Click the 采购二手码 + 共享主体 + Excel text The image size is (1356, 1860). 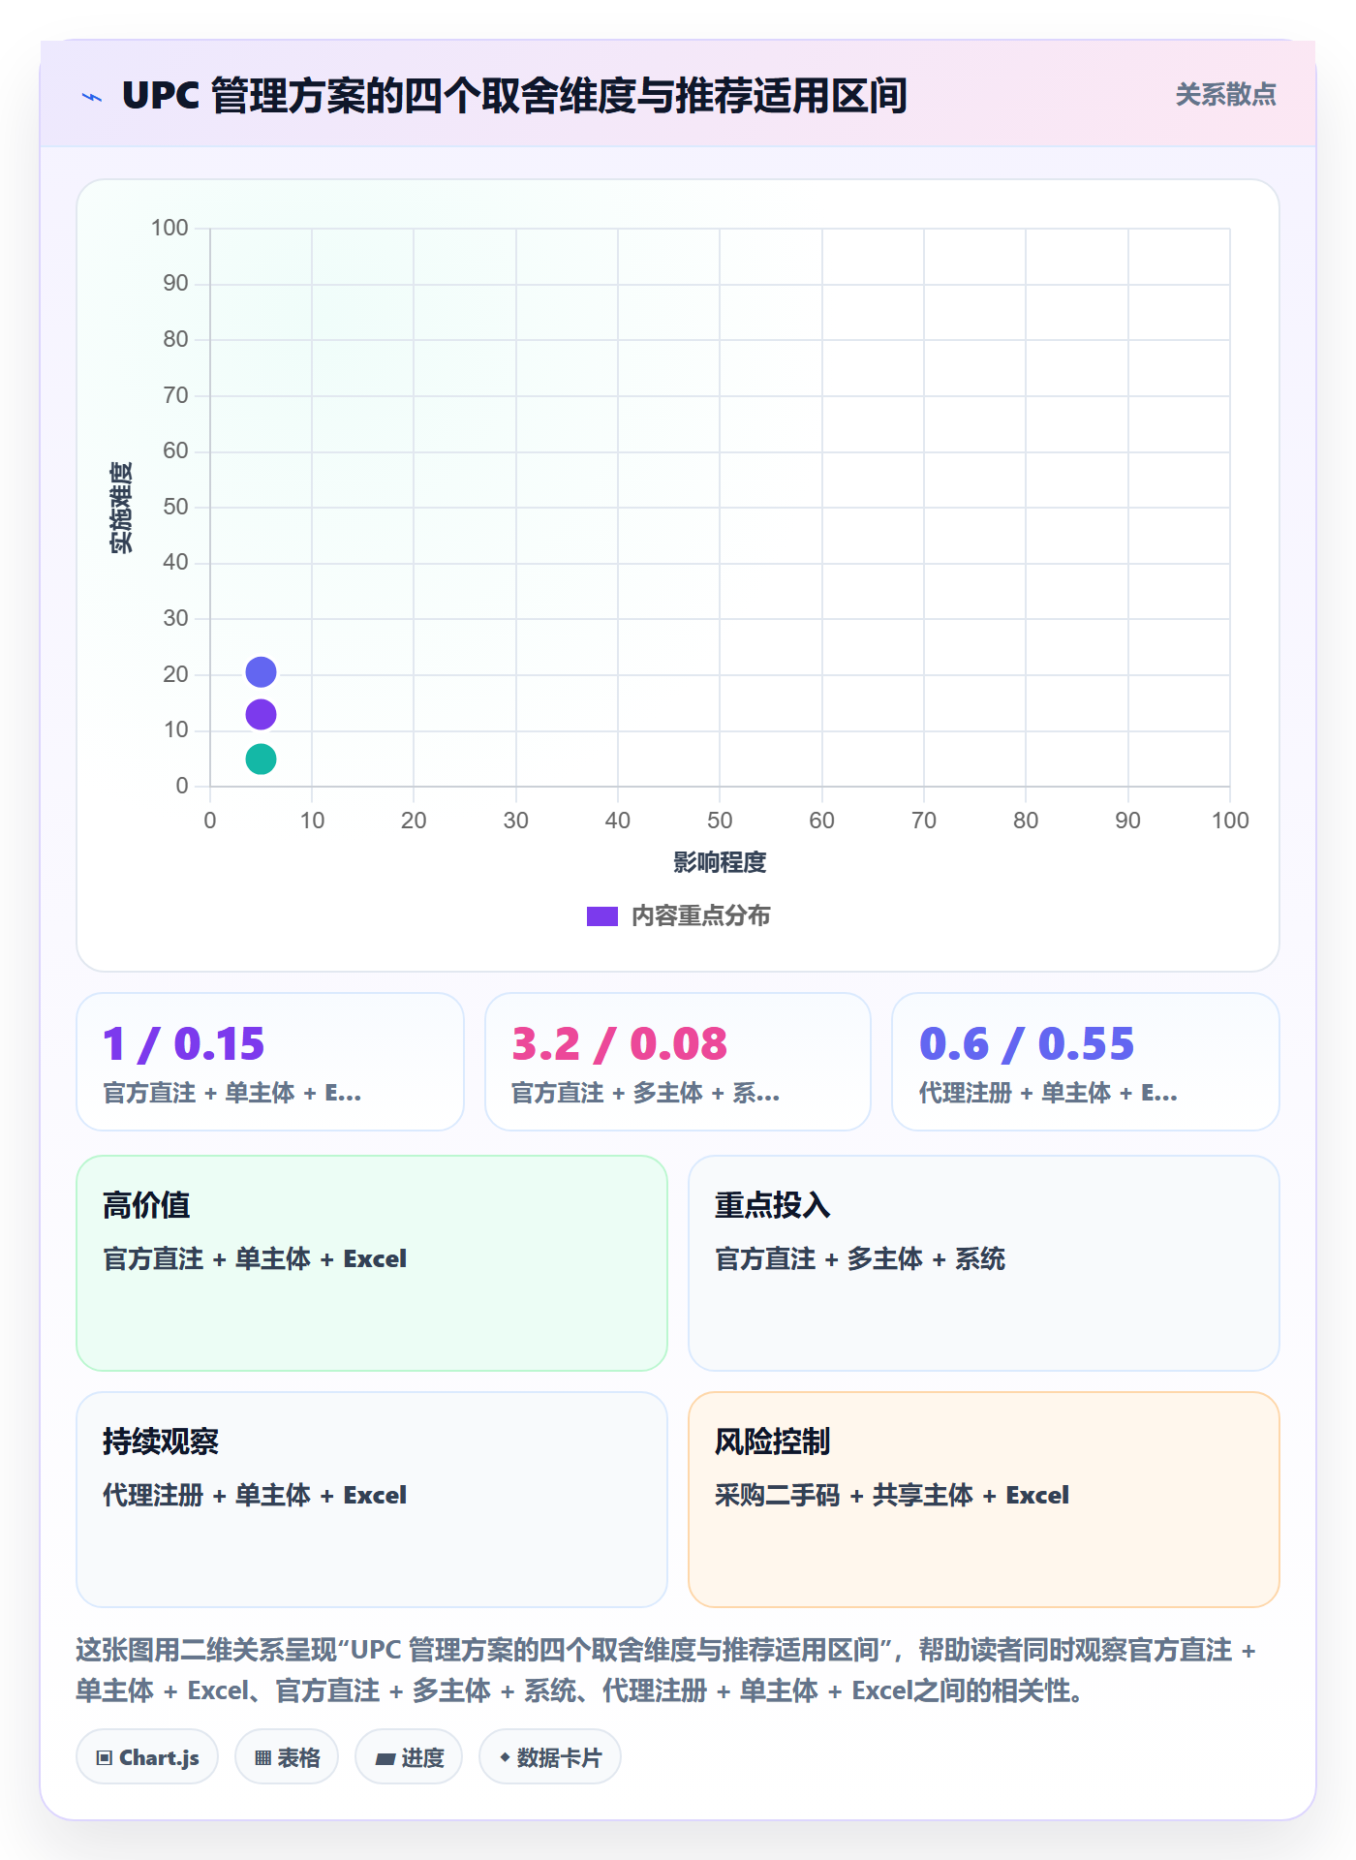point(892,1496)
